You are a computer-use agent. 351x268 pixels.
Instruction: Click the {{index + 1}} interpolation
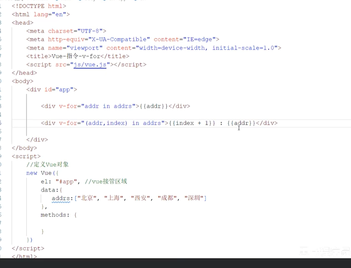[192, 123]
